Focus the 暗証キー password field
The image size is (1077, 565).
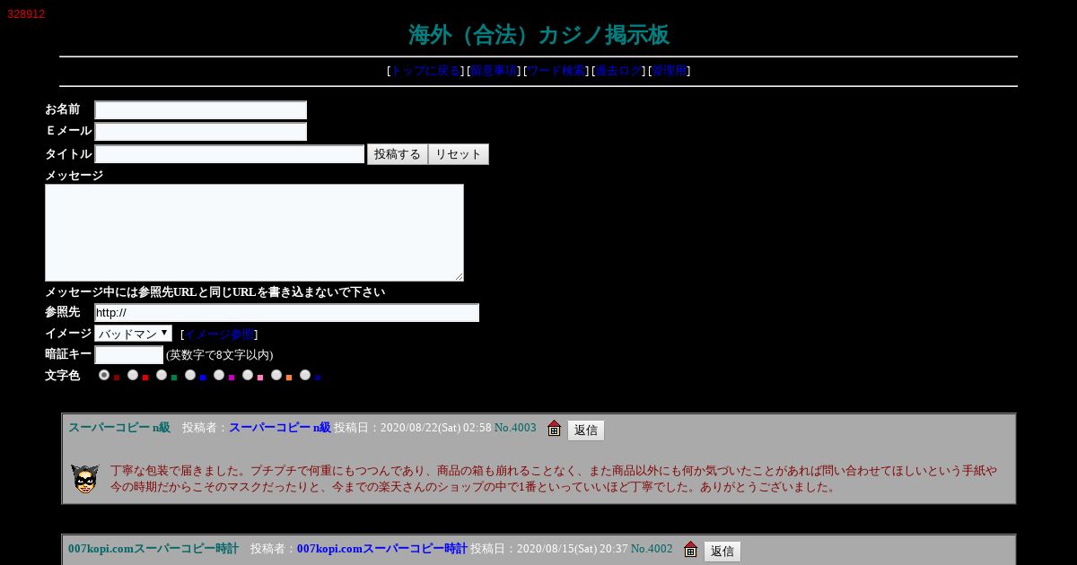[x=129, y=355]
